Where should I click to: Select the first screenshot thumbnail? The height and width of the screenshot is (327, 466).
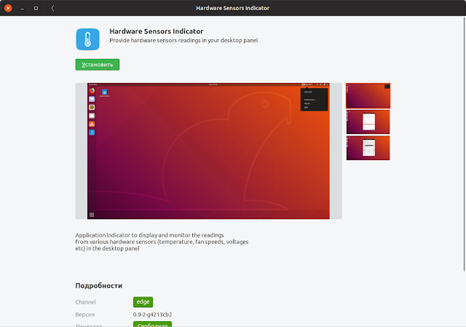[x=368, y=95]
